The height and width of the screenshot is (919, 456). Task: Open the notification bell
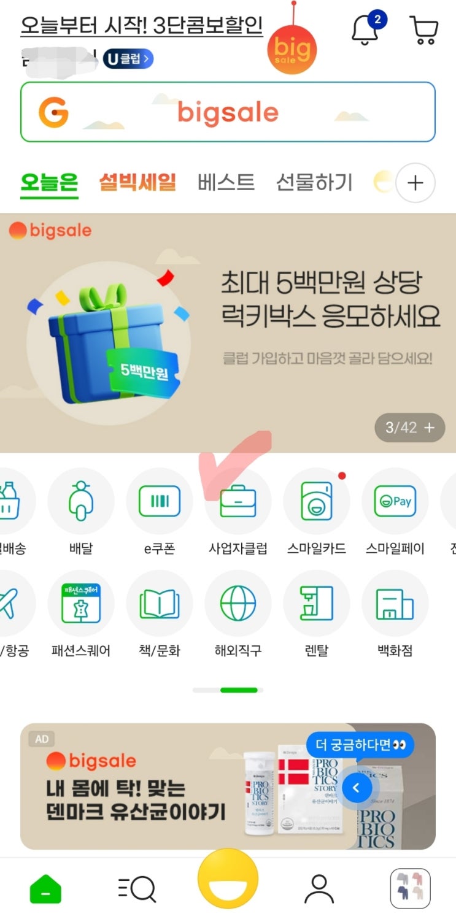[x=364, y=29]
